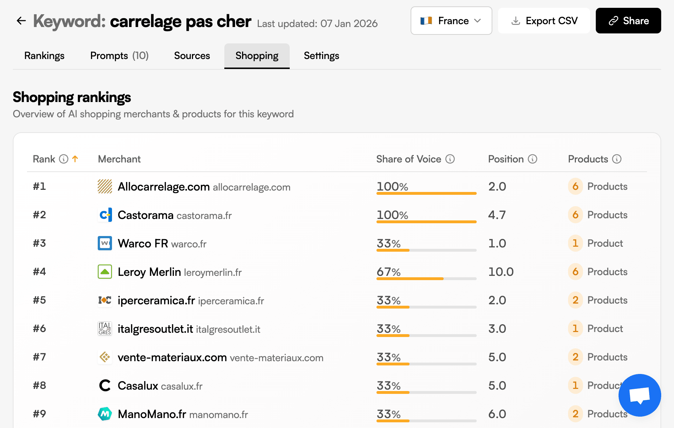This screenshot has height=428, width=674.
Task: Click the ManoMano.fr hexagon logo
Action: pyautogui.click(x=105, y=414)
